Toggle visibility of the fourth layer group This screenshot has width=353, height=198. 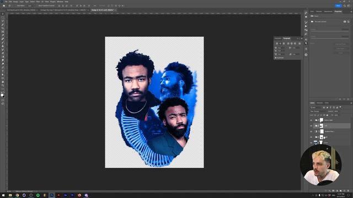point(311,137)
